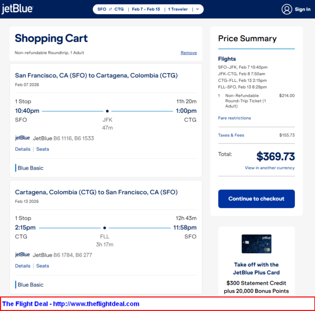Click the JFK stopover dot marker
The image size is (315, 311).
click(107, 111)
